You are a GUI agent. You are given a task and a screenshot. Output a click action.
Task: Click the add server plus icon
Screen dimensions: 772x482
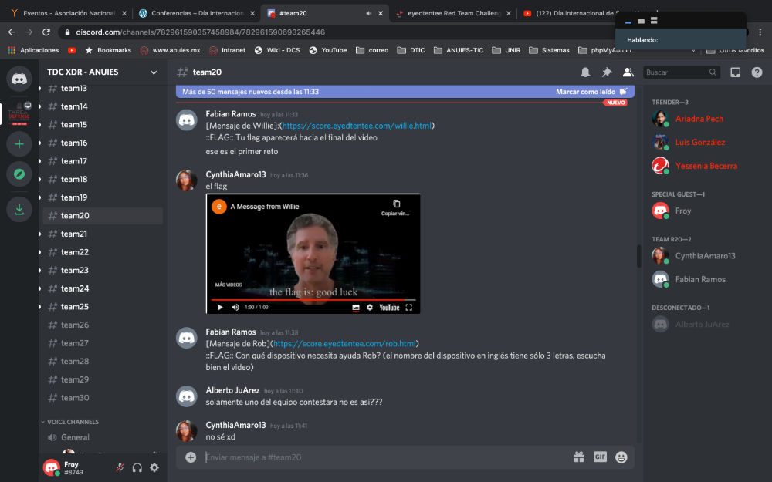coord(19,143)
